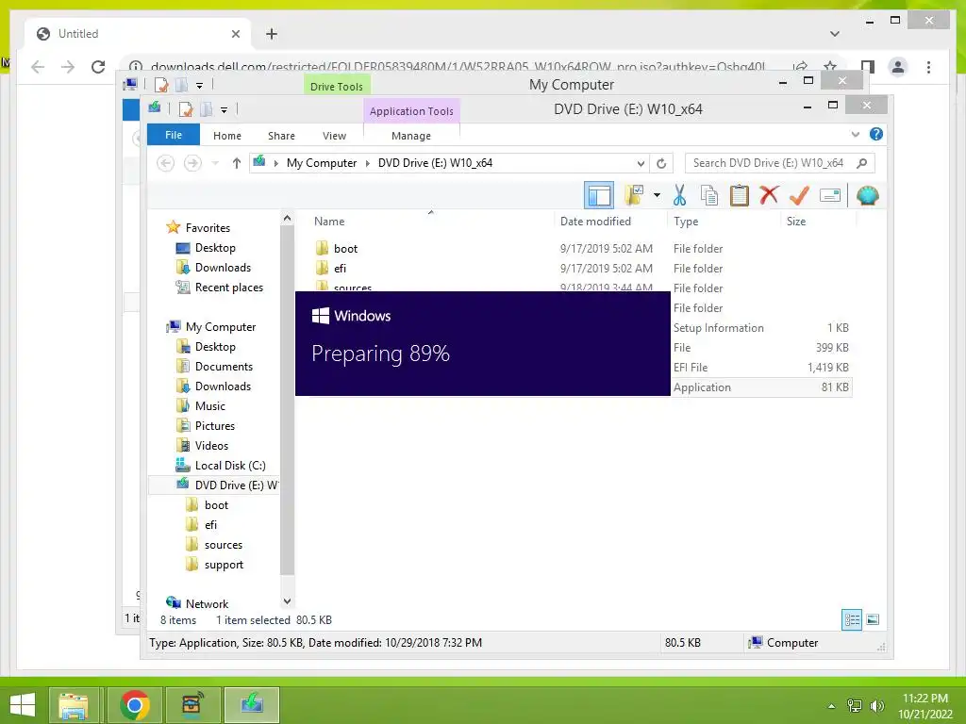Click the E-mail toolbar icon
The image size is (966, 724).
click(x=830, y=196)
